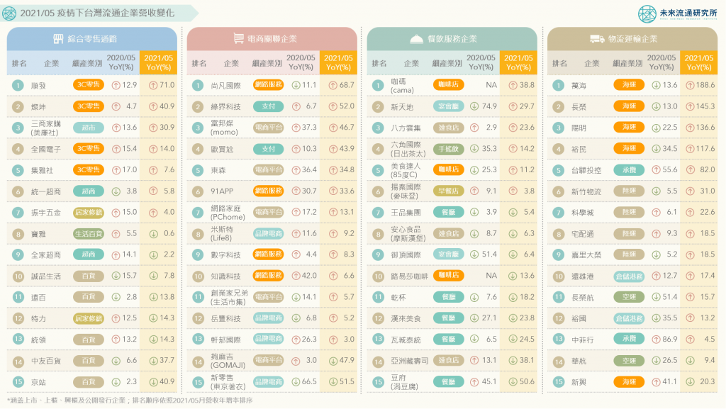Click the 30.9 value in 三商家購 row
This screenshot has height=409, width=726.
point(167,127)
